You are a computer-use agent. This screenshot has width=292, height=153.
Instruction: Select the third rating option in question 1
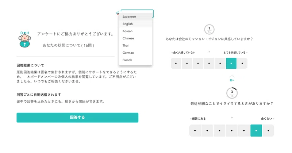click(x=198, y=64)
